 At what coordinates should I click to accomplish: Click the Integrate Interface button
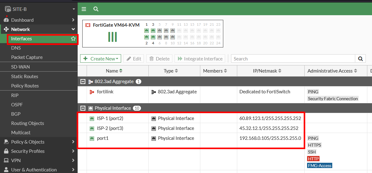pos(200,59)
